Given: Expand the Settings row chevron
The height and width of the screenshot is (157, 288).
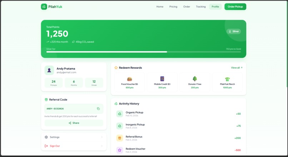Looking at the screenshot, I should [102, 137].
